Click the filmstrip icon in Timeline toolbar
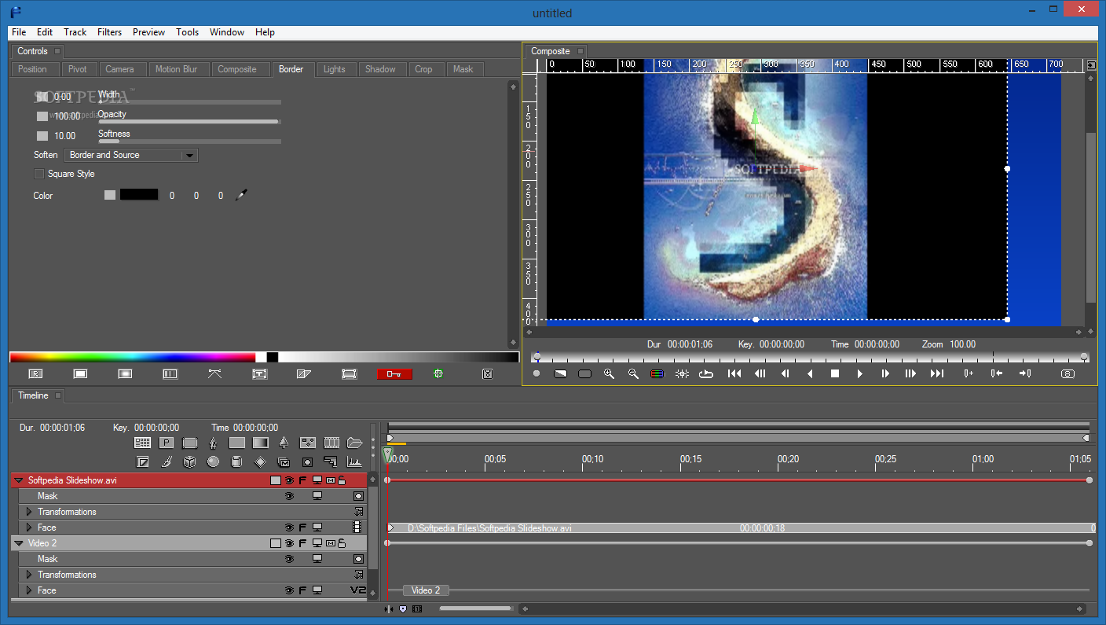 tap(331, 443)
